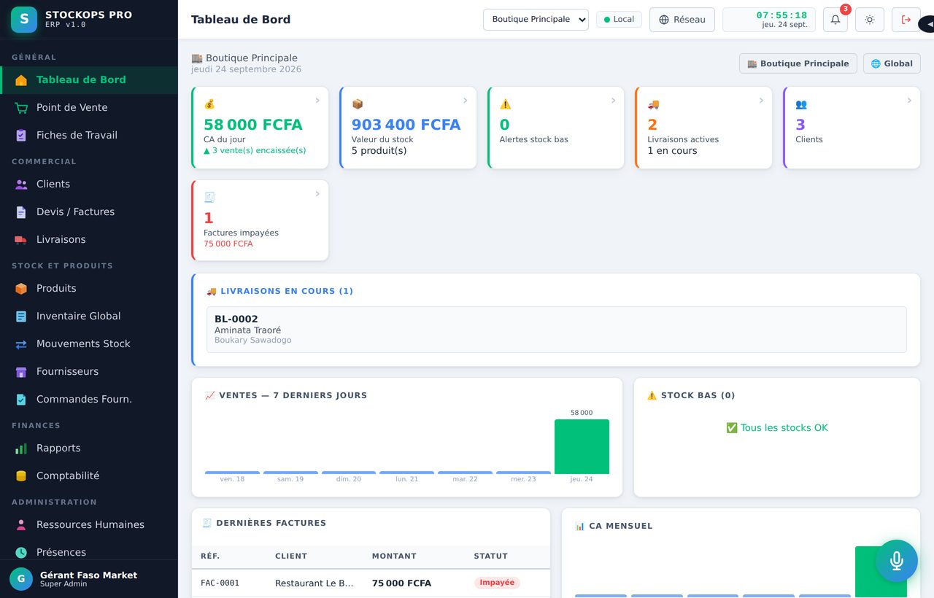This screenshot has height=598, width=934.
Task: Open Inventaire Global list icon
Action: (x=21, y=317)
